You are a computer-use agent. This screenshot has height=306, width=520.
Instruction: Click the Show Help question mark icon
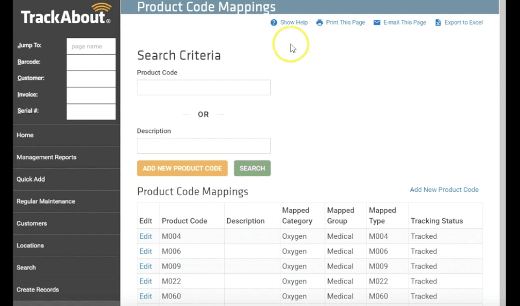274,23
